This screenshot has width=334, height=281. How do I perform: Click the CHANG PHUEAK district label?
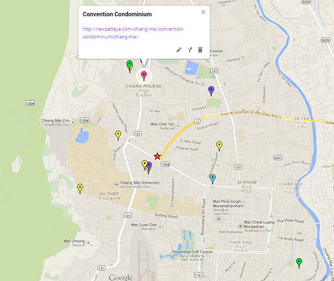coord(144,86)
